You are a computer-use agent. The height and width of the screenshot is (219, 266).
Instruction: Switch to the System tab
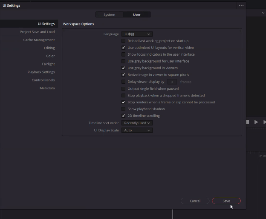[109, 15]
